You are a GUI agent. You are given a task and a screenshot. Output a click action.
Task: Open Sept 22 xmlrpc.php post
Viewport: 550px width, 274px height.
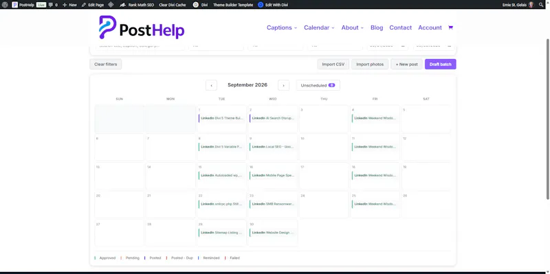coord(221,204)
